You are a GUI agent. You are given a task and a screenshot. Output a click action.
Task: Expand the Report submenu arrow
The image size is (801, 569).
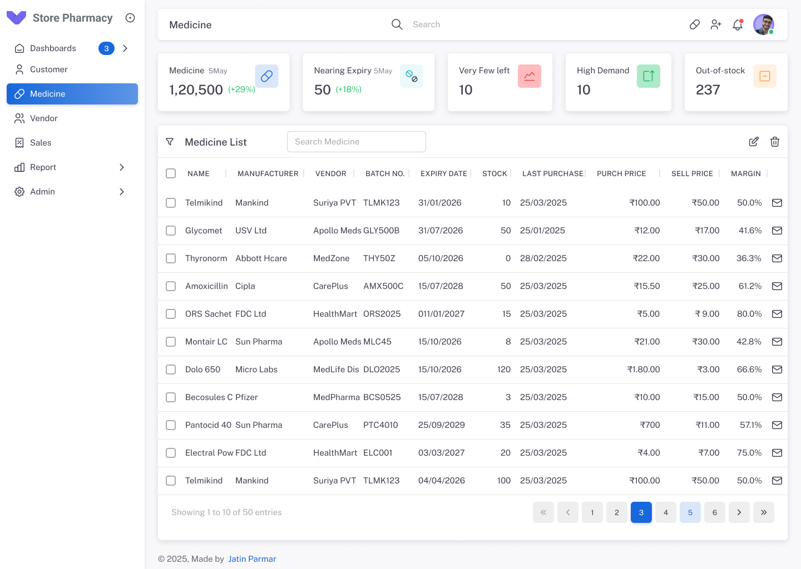[122, 167]
